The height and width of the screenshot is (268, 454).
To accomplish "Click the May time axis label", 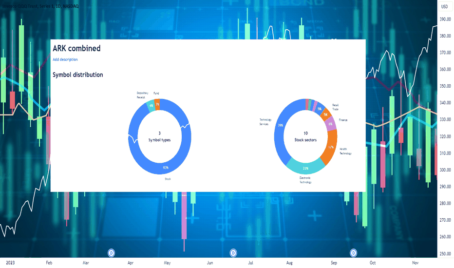I will tap(167, 263).
